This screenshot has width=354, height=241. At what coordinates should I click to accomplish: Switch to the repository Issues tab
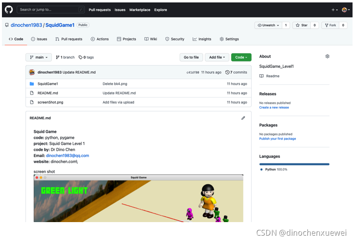point(39,39)
